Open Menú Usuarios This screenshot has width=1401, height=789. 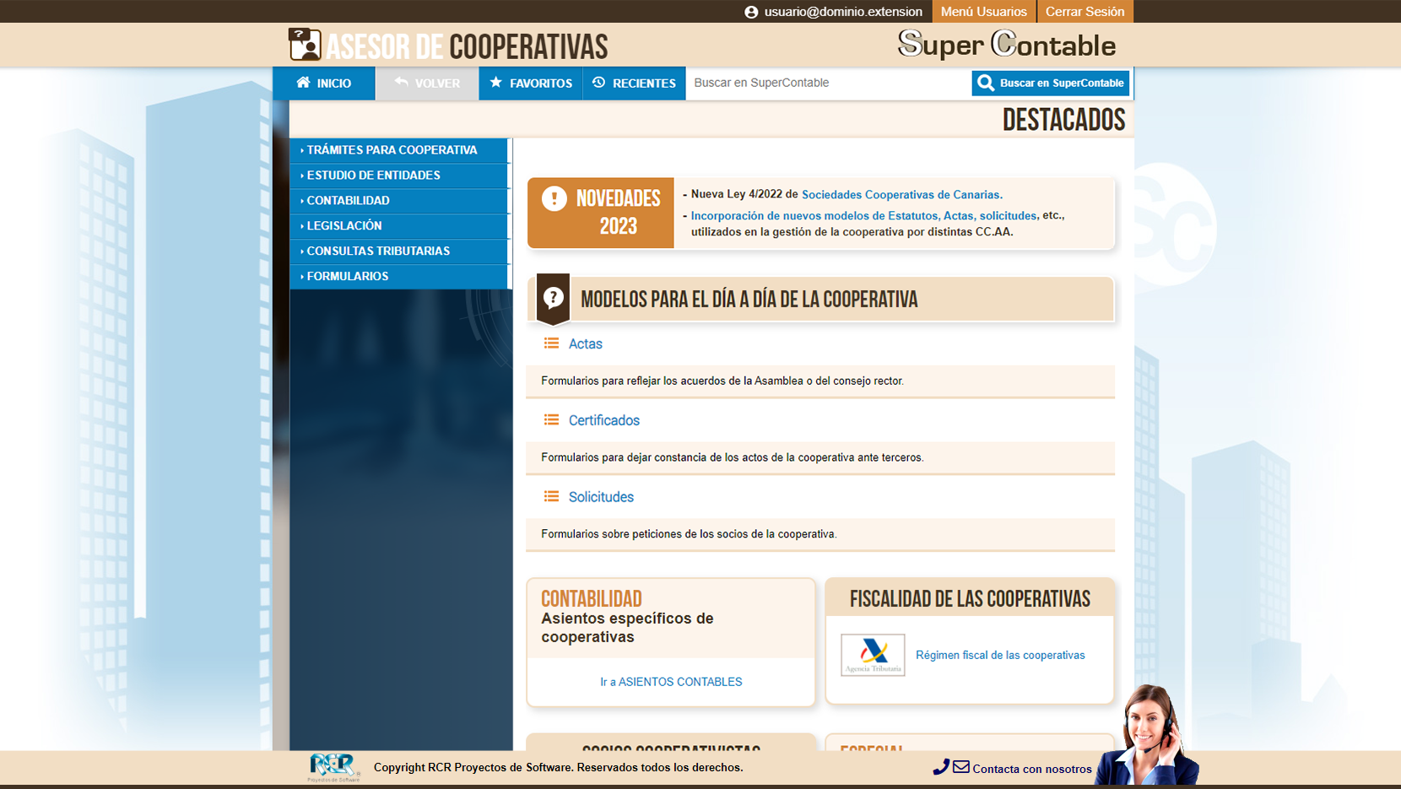[983, 12]
